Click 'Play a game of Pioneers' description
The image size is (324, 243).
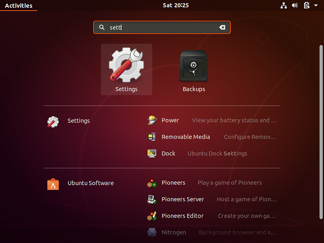click(230, 183)
